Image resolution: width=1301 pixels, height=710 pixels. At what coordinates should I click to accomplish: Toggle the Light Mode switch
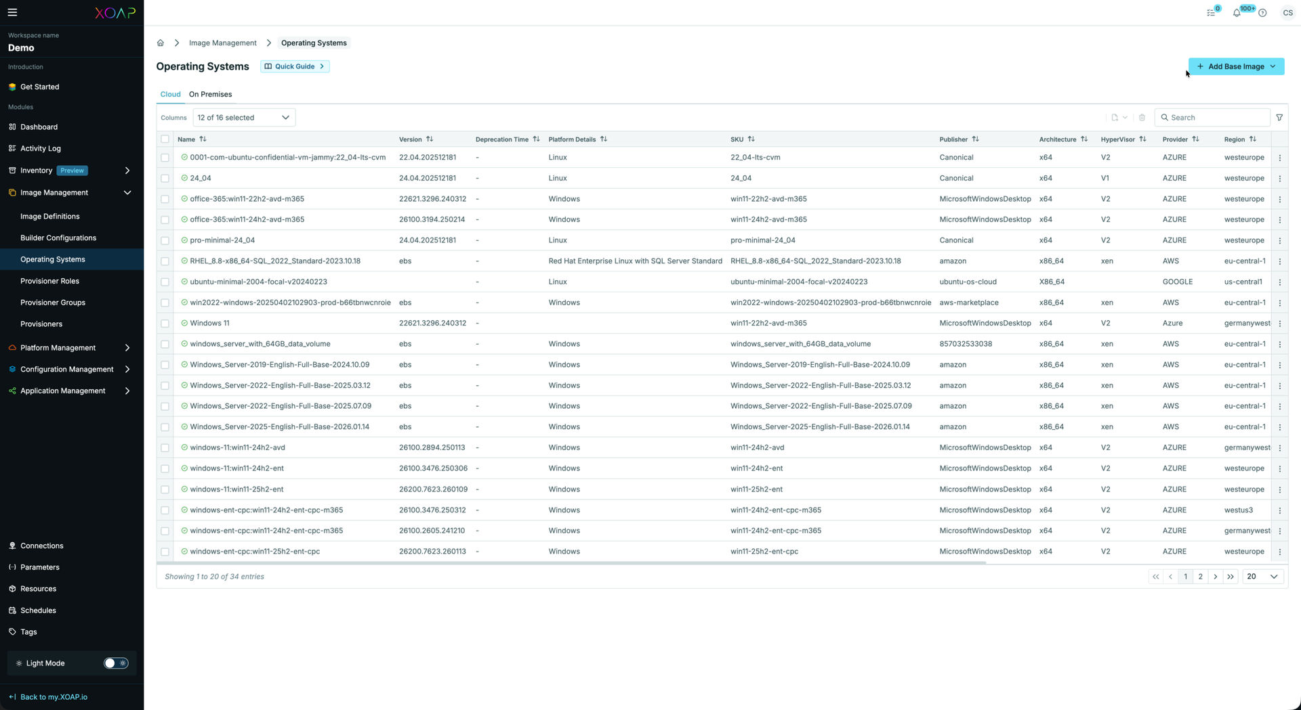tap(115, 663)
